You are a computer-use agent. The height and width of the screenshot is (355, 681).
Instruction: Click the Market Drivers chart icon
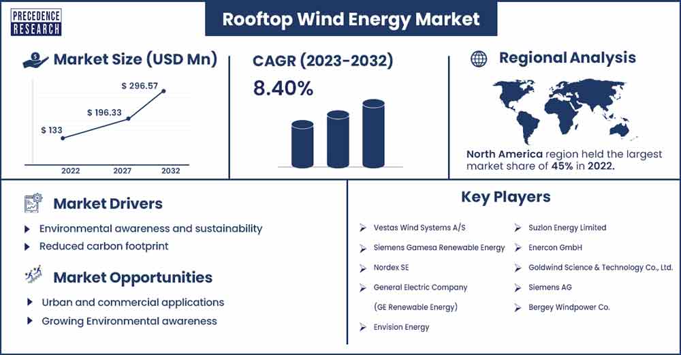tap(33, 203)
